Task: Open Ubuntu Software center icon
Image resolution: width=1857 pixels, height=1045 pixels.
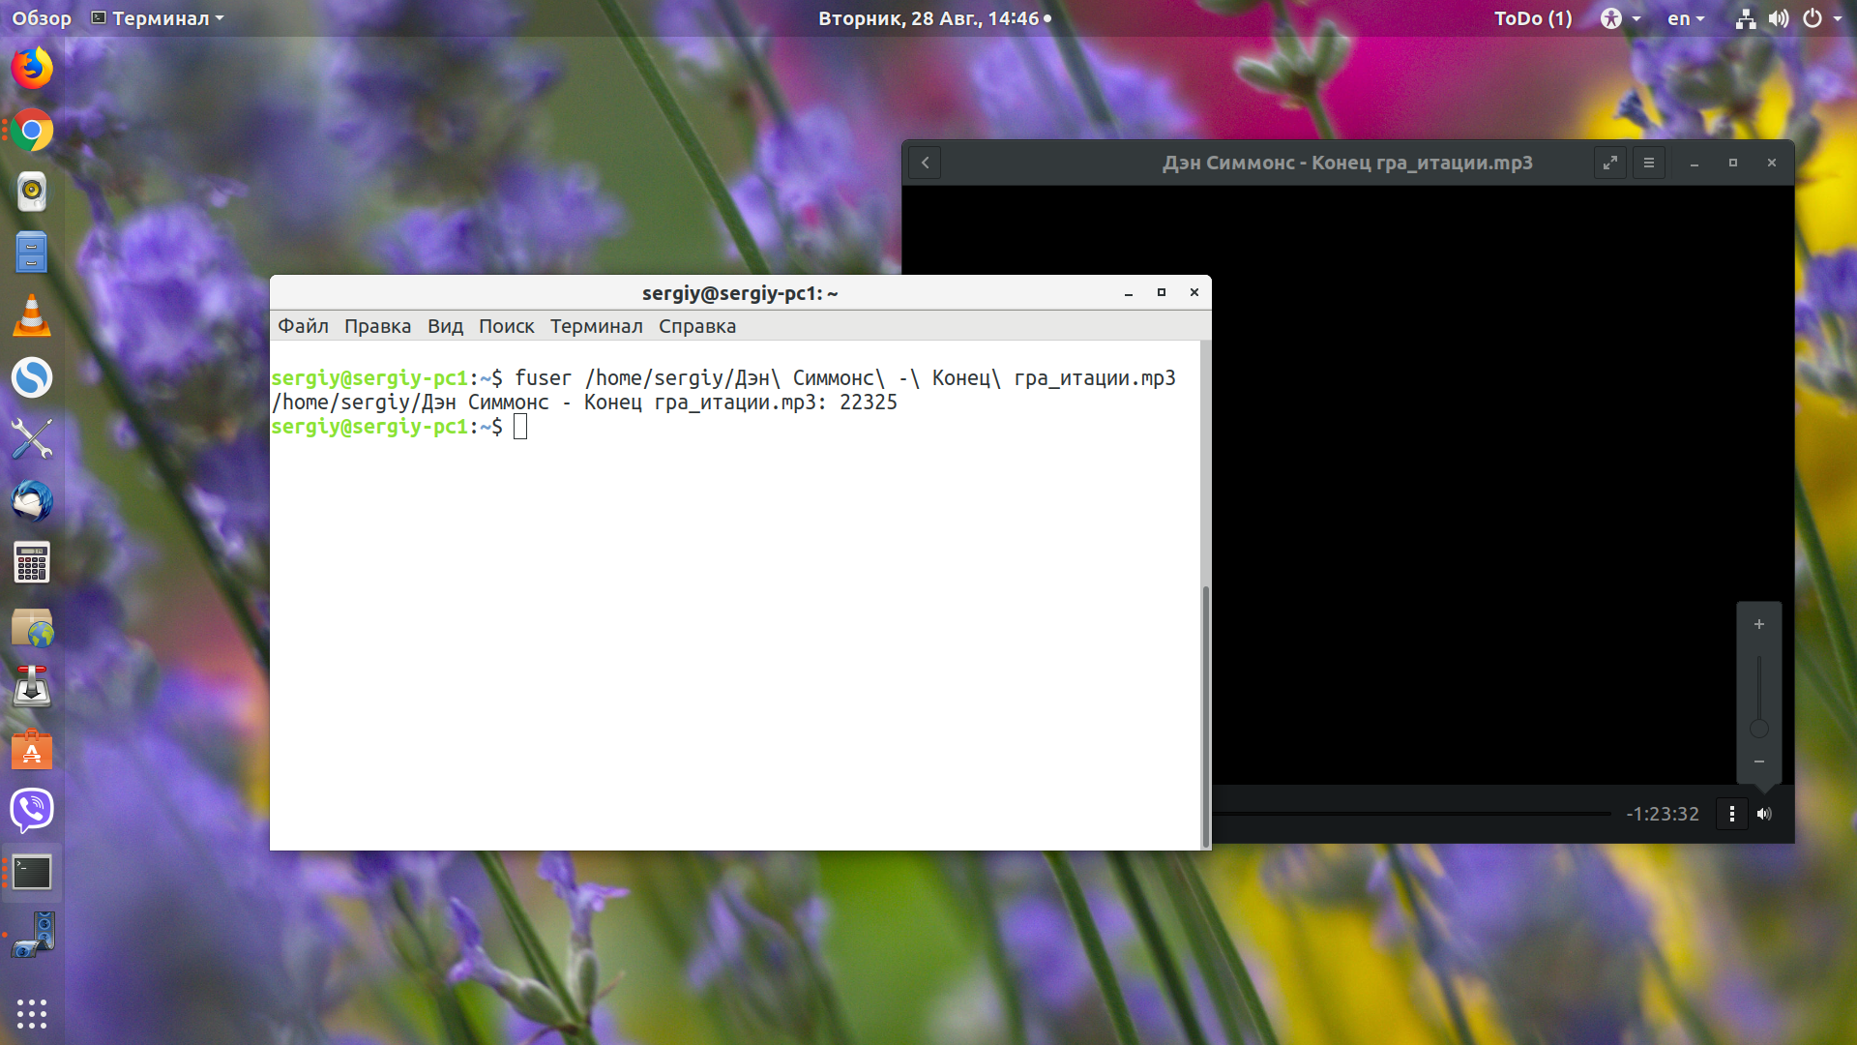Action: click(x=32, y=749)
